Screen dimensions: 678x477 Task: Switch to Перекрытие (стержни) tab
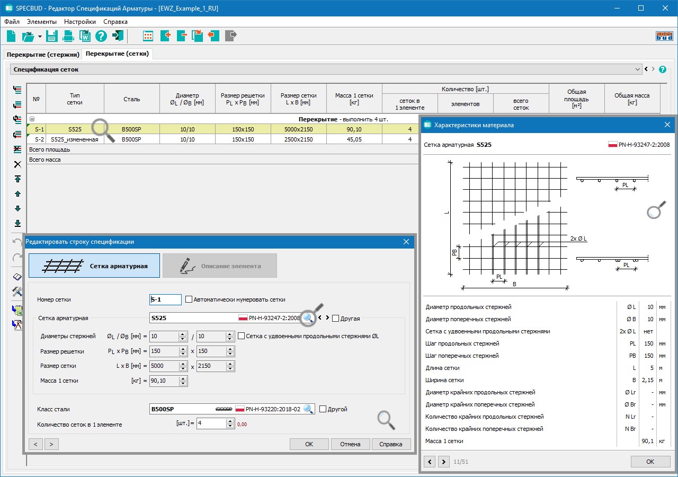[43, 54]
